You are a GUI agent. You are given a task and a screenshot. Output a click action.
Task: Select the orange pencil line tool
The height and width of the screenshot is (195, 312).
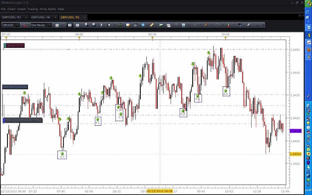[x=206, y=25]
